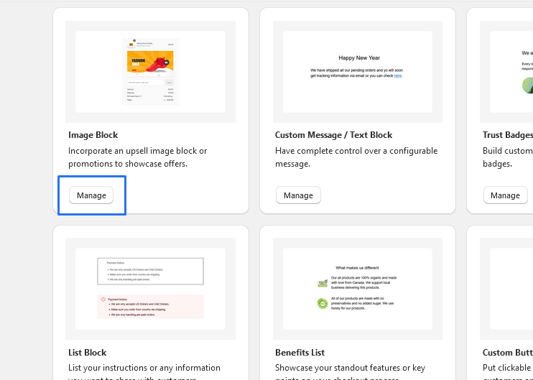Screen dimensions: 533x380
Task: Click the red warning icon in Payment Notice
Action: tap(103, 299)
